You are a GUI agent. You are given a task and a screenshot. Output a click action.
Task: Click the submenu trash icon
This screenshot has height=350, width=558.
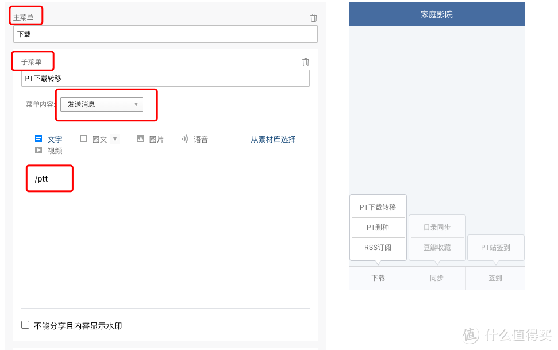tap(306, 62)
